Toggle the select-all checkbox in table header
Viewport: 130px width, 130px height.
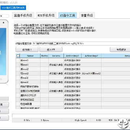coord(18,56)
